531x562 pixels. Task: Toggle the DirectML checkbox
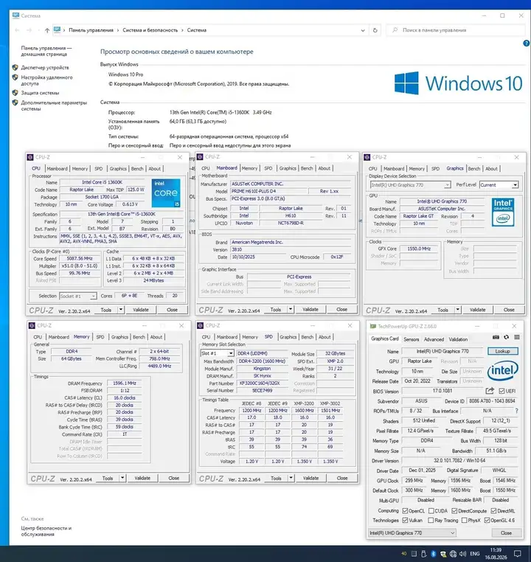(x=493, y=511)
